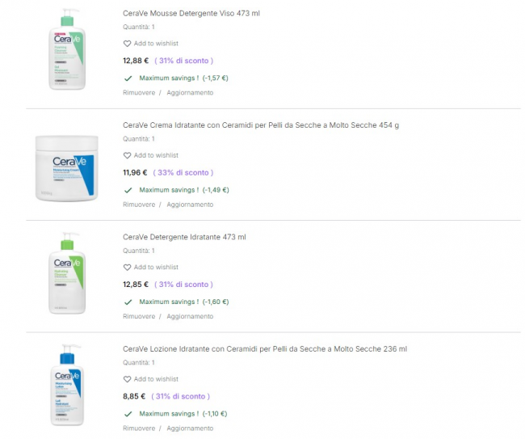The width and height of the screenshot is (525, 439).
Task: Open CeraVe Crema Idratante 454 g product title
Action: [260, 125]
